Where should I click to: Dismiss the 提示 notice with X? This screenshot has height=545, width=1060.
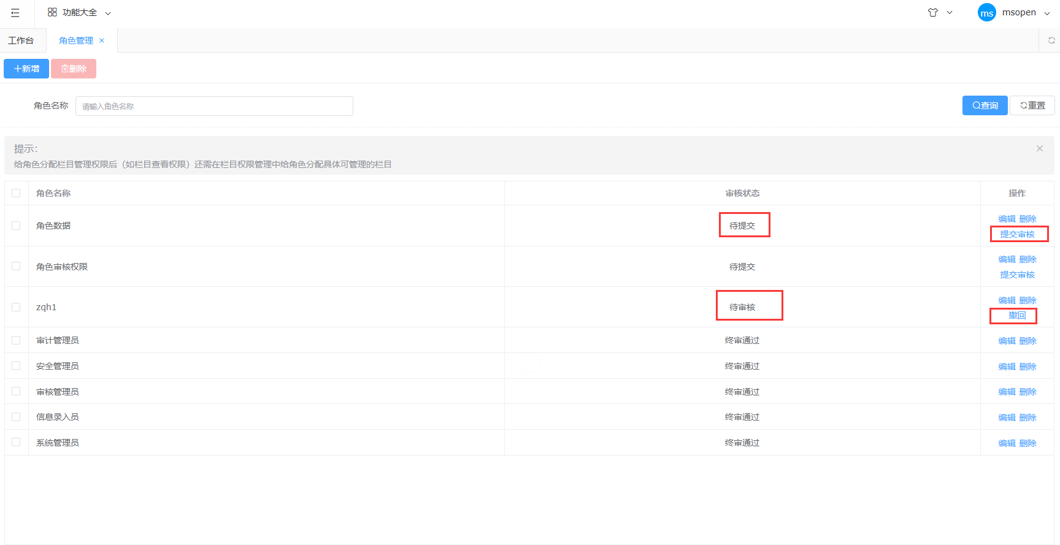tap(1039, 148)
